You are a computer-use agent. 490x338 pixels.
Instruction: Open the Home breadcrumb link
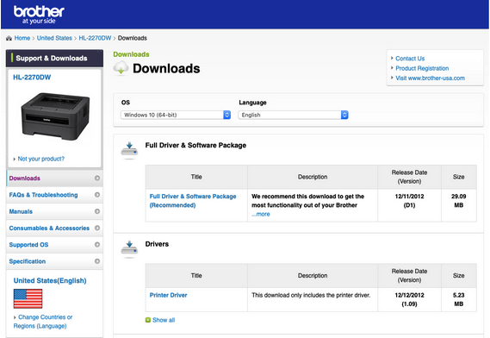tap(22, 38)
